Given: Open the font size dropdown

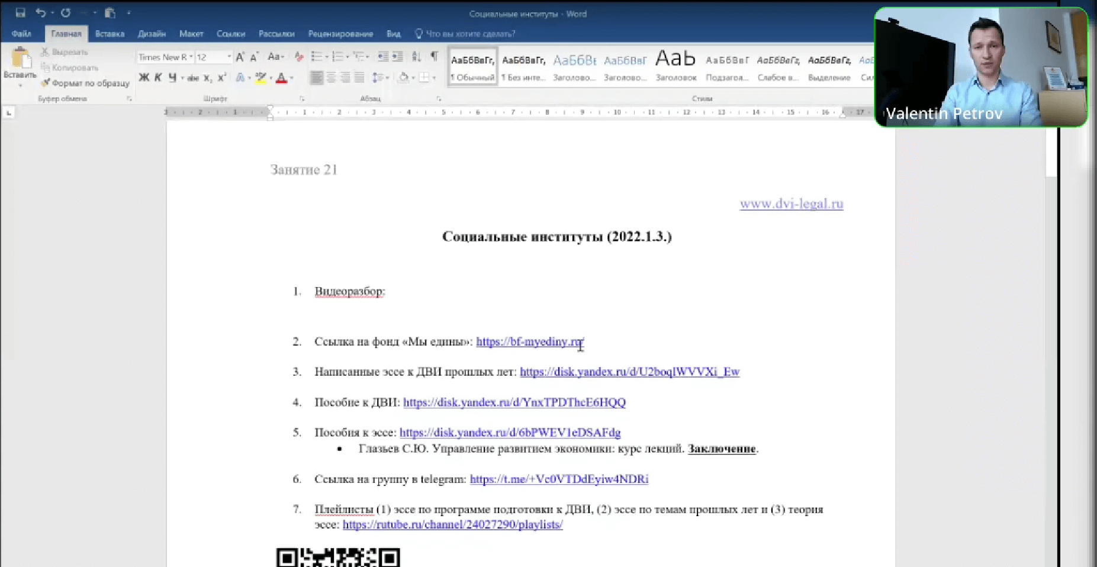Looking at the screenshot, I should (229, 57).
